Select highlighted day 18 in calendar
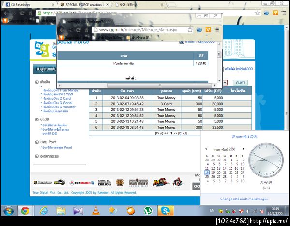Screen dimensions: 290x226 point(207,173)
